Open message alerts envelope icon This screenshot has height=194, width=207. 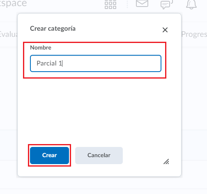tap(142, 3)
